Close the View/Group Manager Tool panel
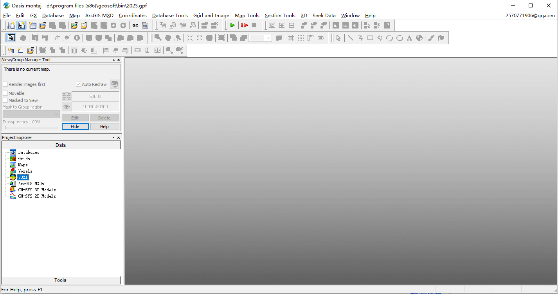The image size is (558, 294). (119, 60)
